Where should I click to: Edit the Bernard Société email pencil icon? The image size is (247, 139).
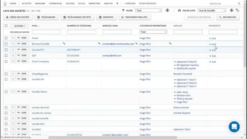[136, 44]
